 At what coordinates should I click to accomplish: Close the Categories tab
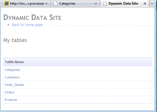point(96,3)
